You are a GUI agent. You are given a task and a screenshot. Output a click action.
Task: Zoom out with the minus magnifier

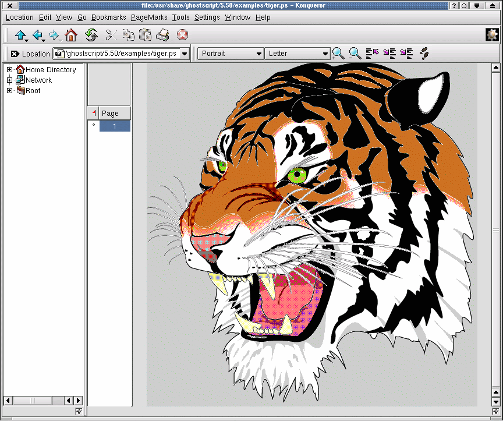click(355, 53)
